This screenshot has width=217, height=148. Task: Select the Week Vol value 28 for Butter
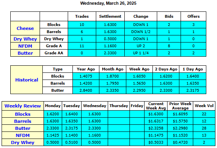(204, 128)
